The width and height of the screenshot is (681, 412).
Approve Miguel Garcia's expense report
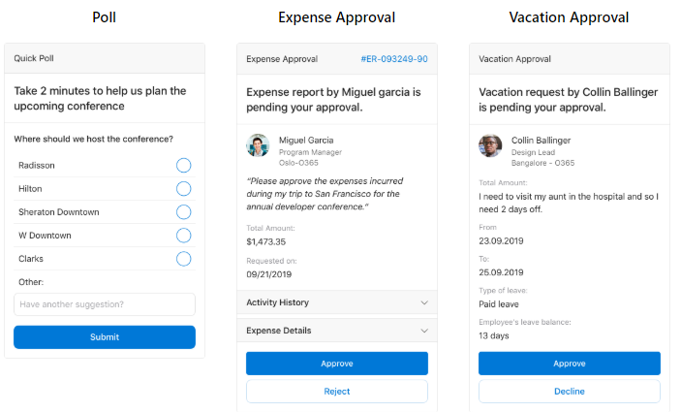pyautogui.click(x=337, y=364)
